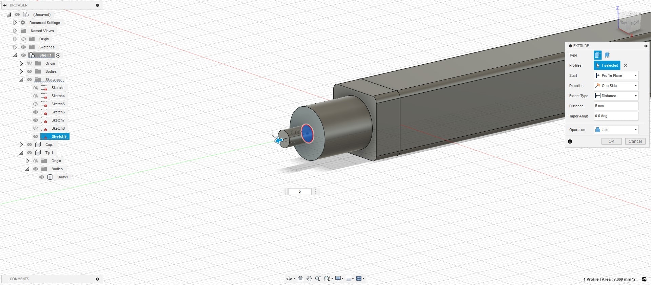
Task: Show hidden Sketch4 via eye icon
Action: [x=36, y=96]
